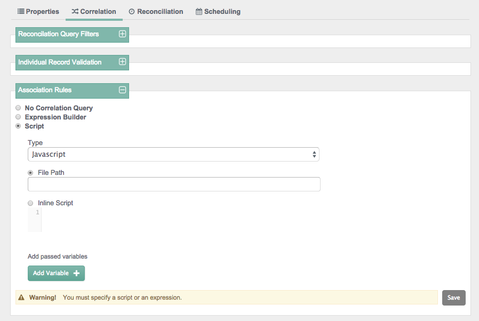
Task: Focus the File Path text field
Action: coord(174,184)
